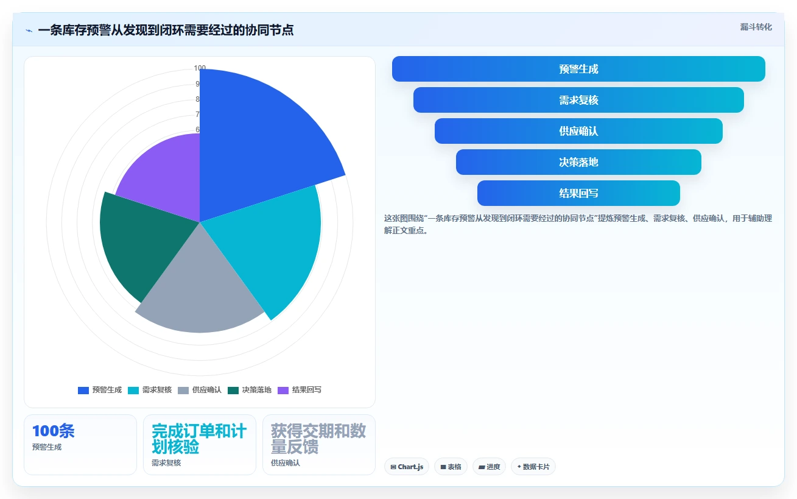Screen dimensions: 797x499
Task: Select the 表格 tag chip
Action: click(451, 467)
